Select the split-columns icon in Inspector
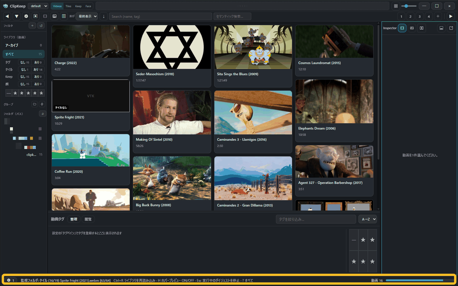This screenshot has height=286, width=458. (421, 28)
